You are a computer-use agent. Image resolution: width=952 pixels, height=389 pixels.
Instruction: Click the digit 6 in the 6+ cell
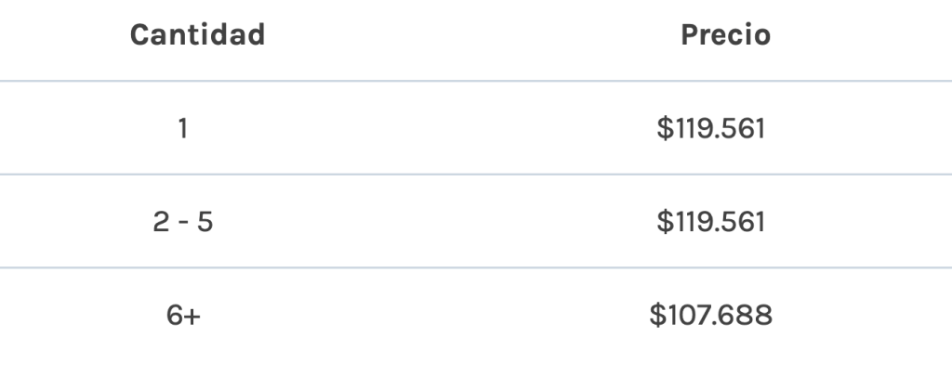click(175, 315)
